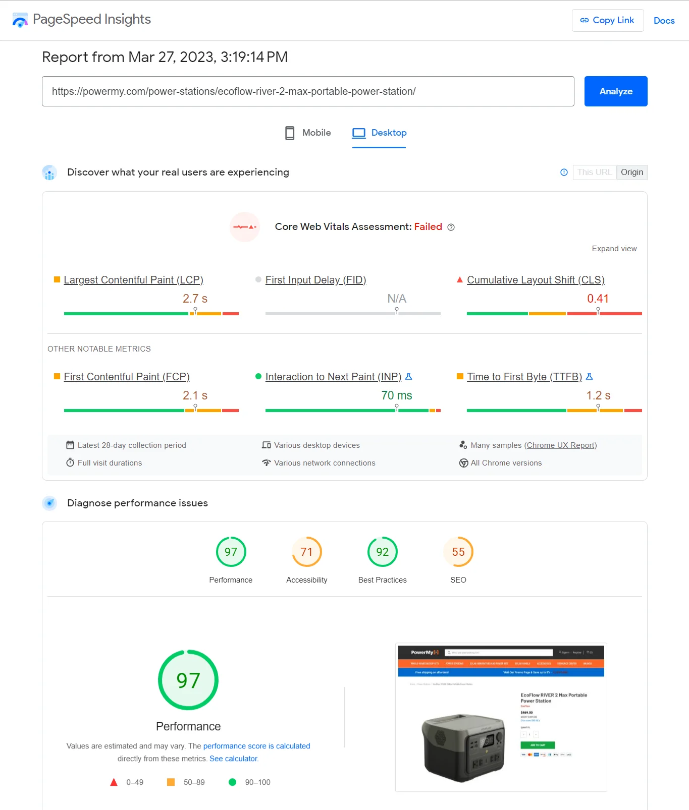Jump to the Best Practices score gauge 92
Image resolution: width=689 pixels, height=810 pixels.
[382, 552]
